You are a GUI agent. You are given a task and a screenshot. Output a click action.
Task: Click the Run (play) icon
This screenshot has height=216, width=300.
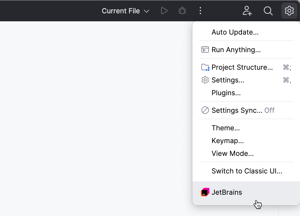[164, 11]
